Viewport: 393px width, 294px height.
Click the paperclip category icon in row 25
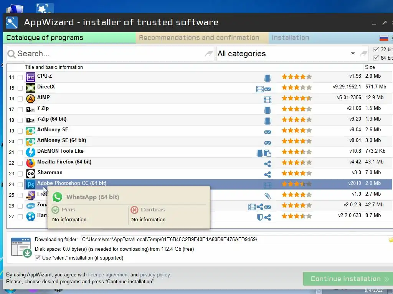pyautogui.click(x=268, y=196)
